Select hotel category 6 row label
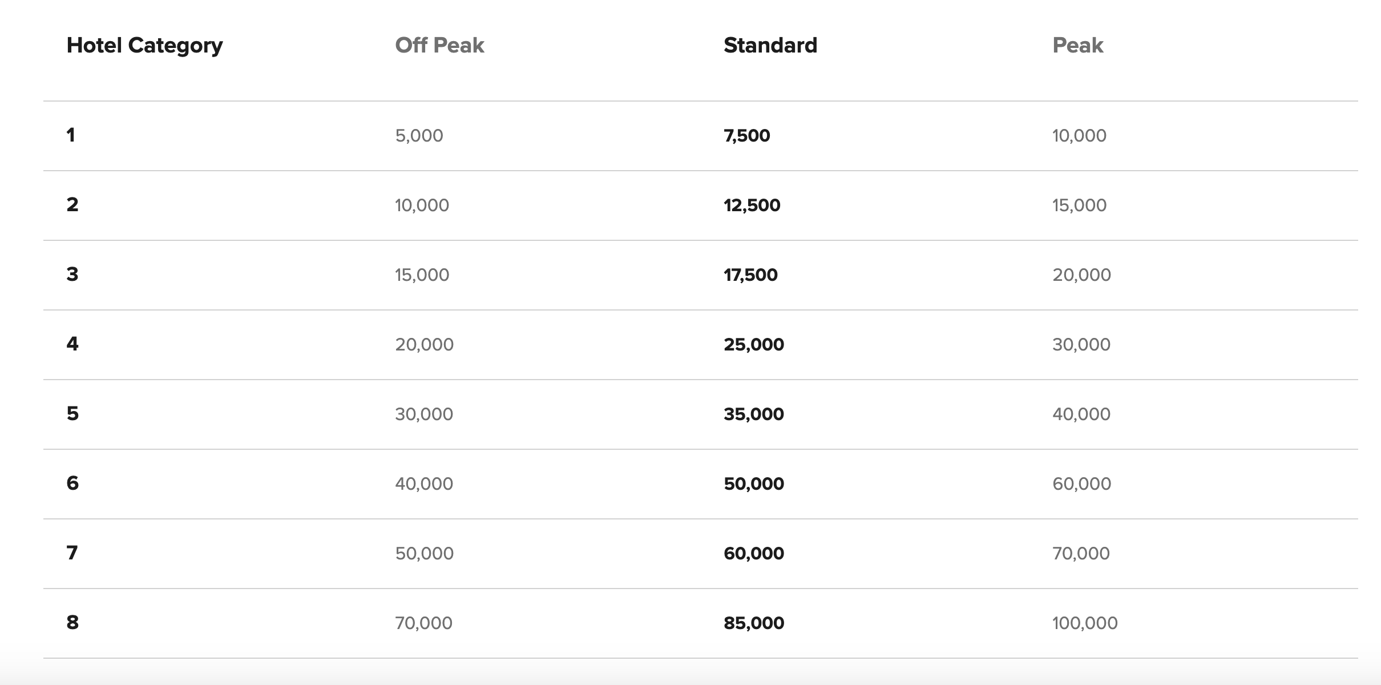Image resolution: width=1381 pixels, height=685 pixels. [72, 483]
